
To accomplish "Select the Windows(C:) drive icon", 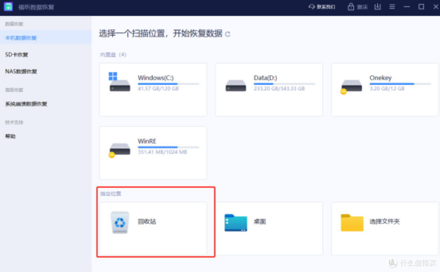I will click(119, 82).
